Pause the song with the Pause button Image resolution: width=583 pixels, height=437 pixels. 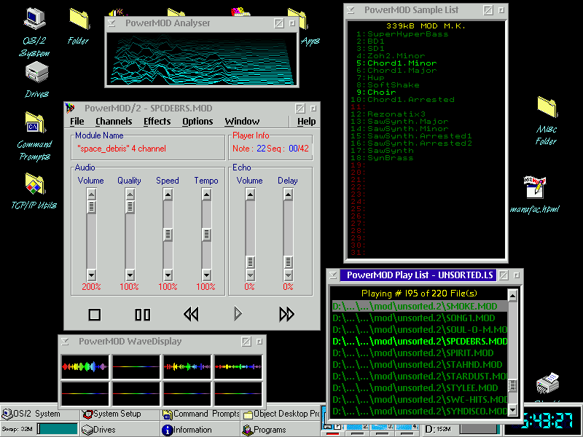142,315
